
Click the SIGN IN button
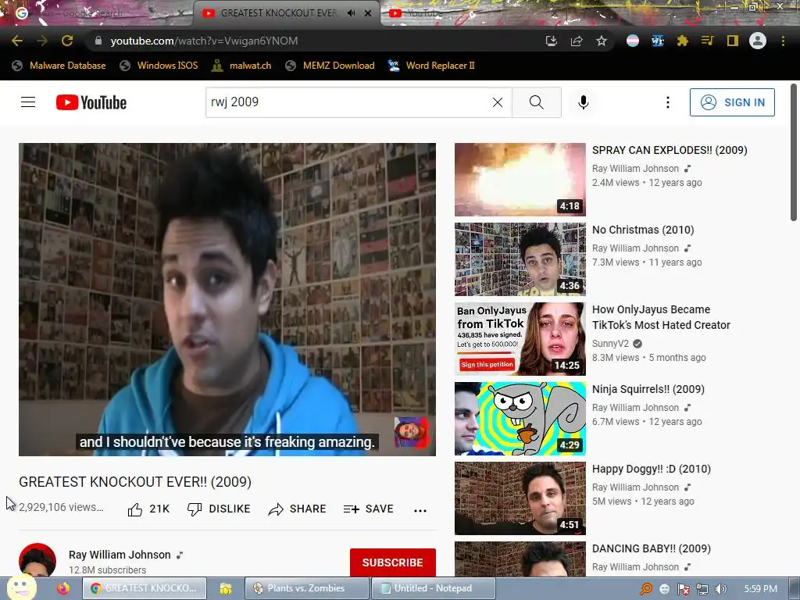732,102
